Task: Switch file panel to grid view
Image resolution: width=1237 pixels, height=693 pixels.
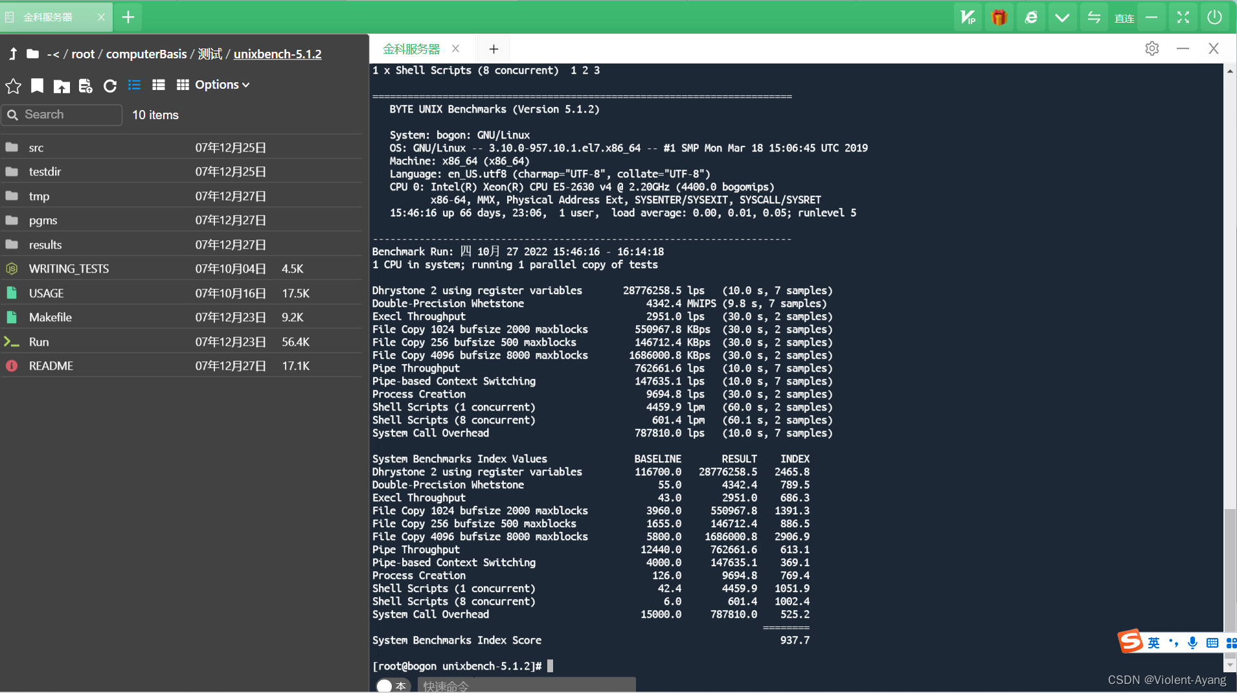Action: pyautogui.click(x=183, y=85)
